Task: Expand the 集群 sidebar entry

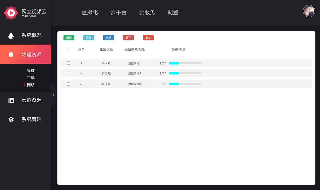Action: pos(31,70)
